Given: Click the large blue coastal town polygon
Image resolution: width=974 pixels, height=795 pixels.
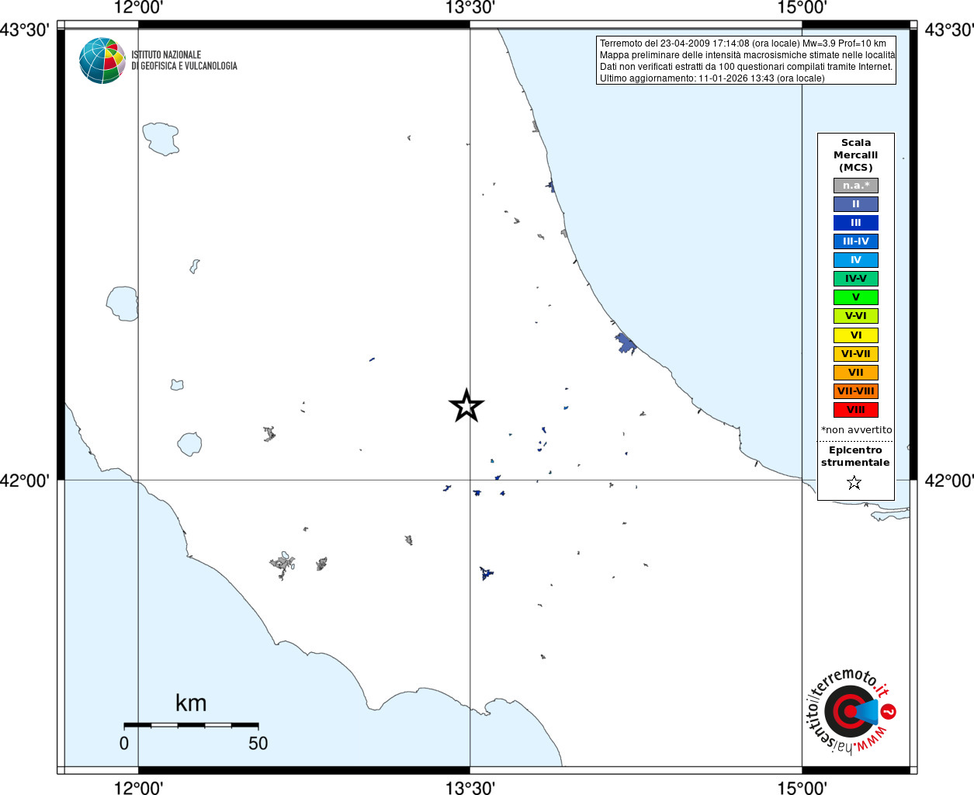Looking at the screenshot, I should pos(625,342).
